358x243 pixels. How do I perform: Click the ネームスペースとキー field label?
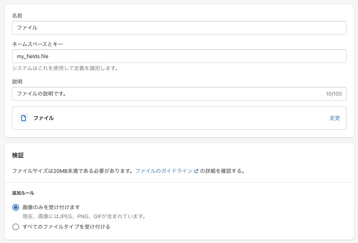[37, 44]
